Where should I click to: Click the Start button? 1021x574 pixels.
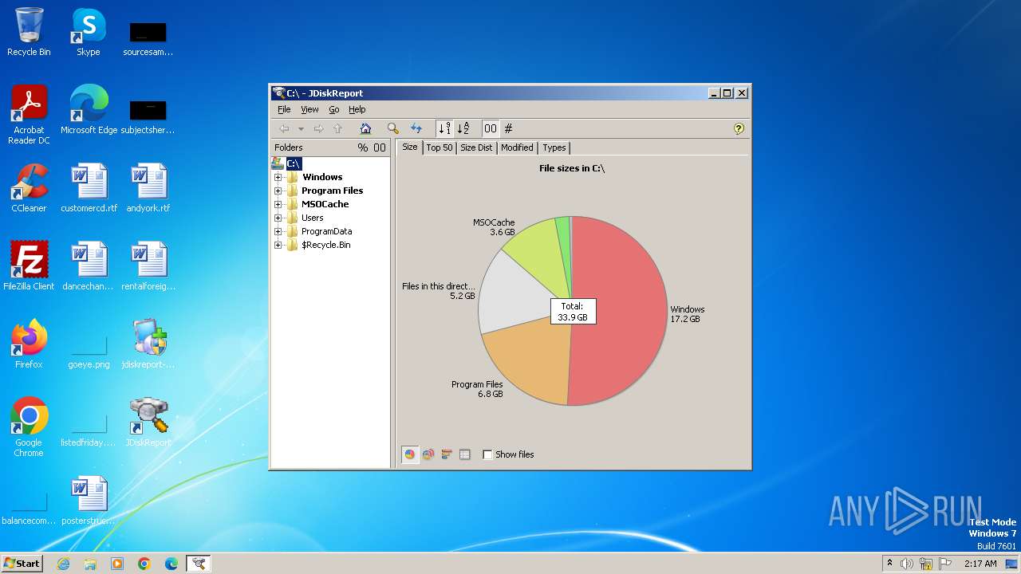(22, 563)
